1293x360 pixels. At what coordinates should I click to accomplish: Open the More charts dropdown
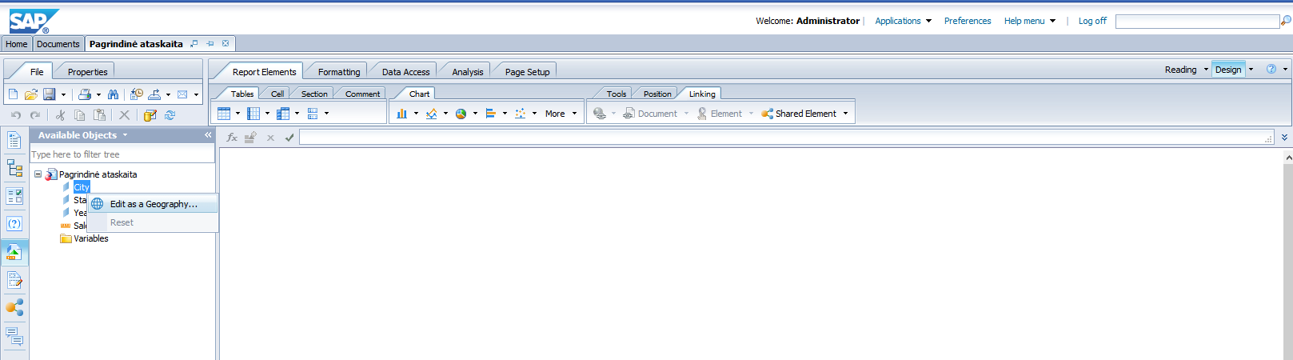pos(560,114)
